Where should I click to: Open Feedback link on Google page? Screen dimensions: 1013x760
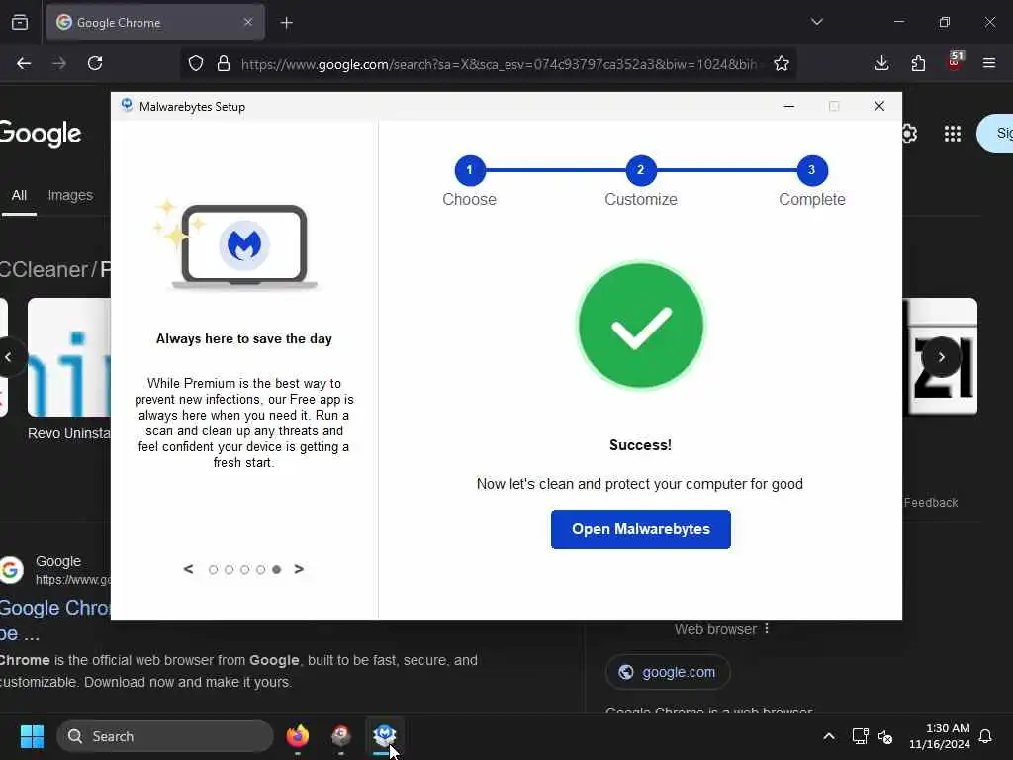(x=930, y=502)
